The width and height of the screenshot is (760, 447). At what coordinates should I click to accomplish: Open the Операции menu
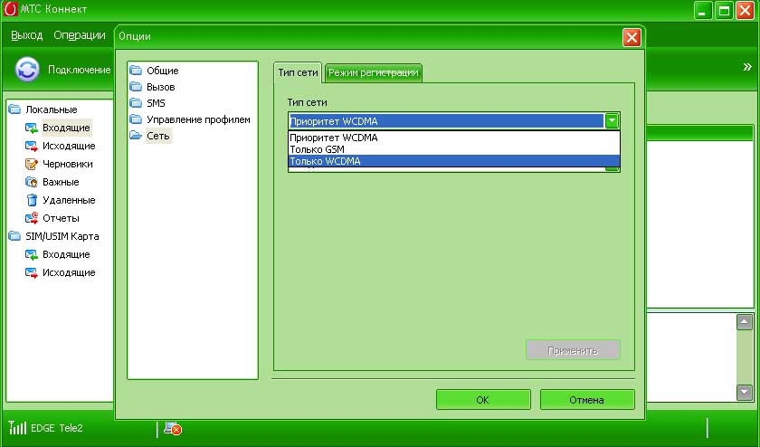[80, 35]
